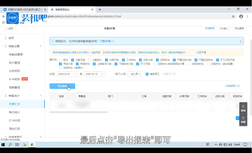
Task: Collapse the 考勤设置 sidebar section
Action: pyautogui.click(x=40, y=46)
